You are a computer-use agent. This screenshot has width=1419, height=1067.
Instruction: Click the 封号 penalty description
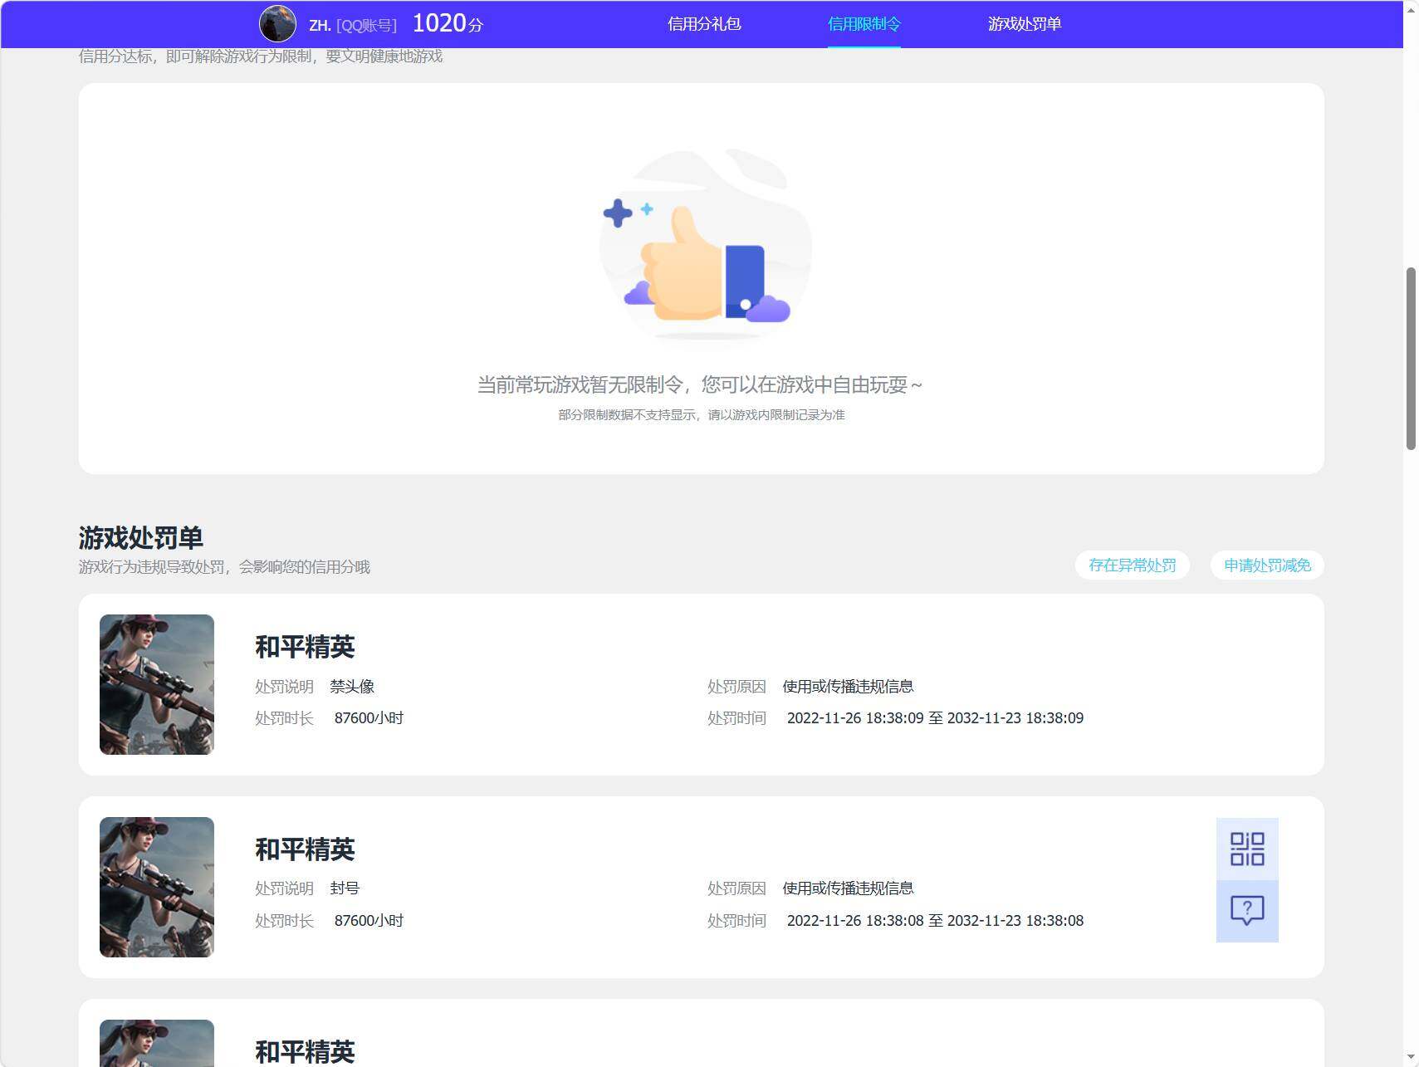345,888
